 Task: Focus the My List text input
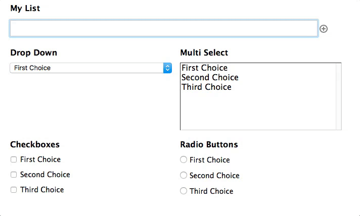(164, 28)
